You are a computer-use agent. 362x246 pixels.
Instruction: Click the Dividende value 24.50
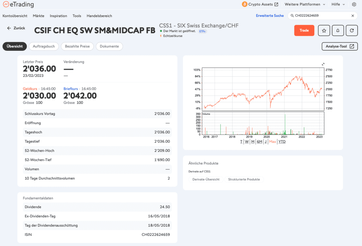tap(165, 207)
